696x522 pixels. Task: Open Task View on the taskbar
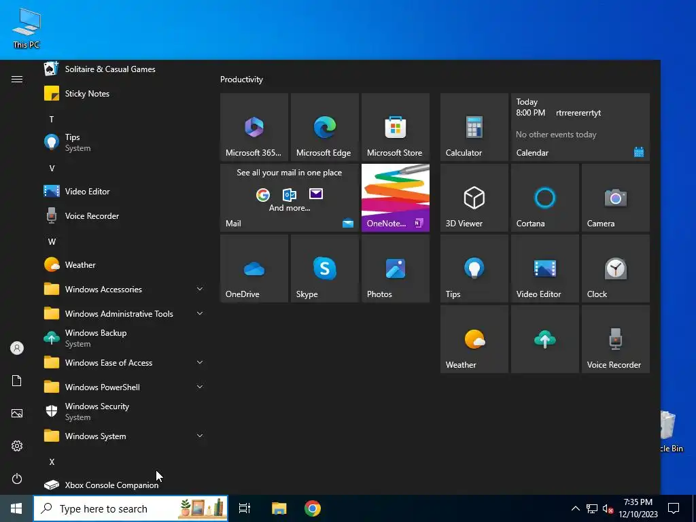click(245, 508)
